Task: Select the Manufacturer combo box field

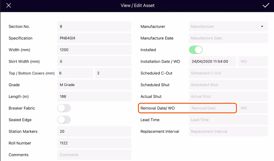Action: click(x=228, y=26)
